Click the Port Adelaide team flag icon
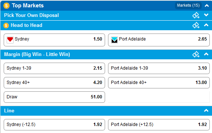This screenshot has height=133, width=212. 114,40
